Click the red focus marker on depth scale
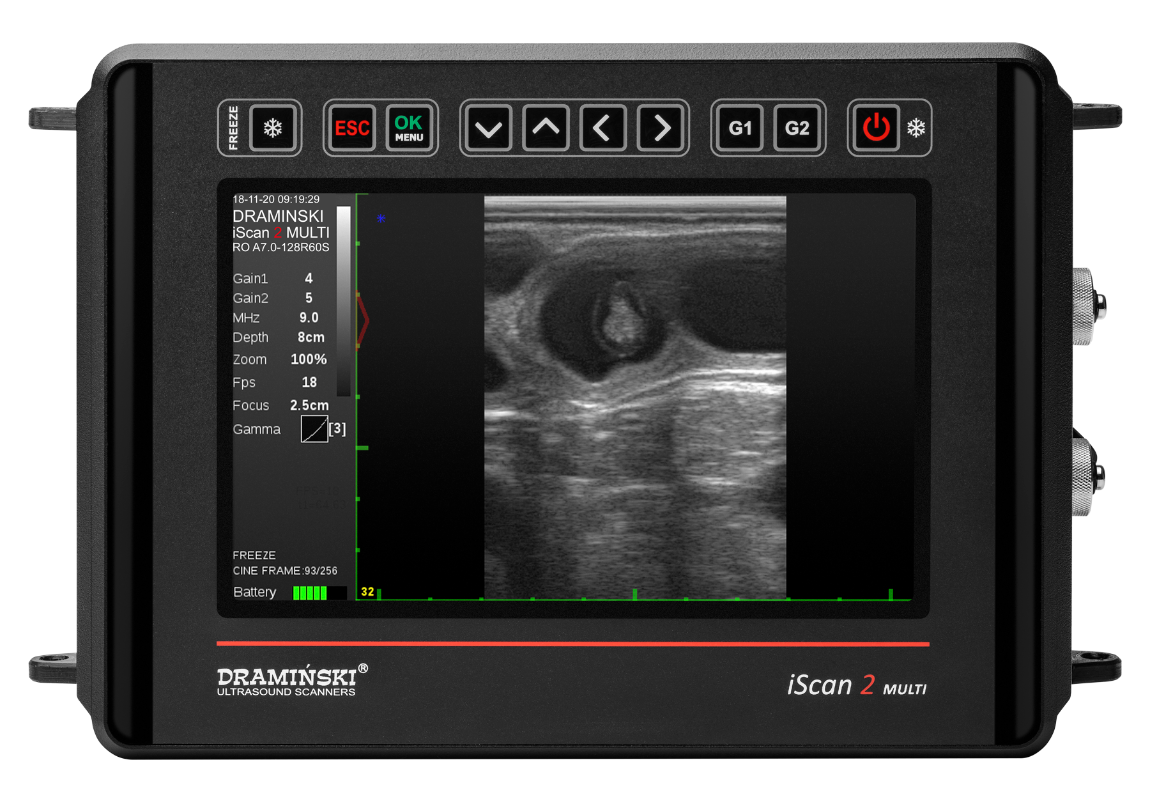This screenshot has width=1150, height=799. [x=362, y=320]
